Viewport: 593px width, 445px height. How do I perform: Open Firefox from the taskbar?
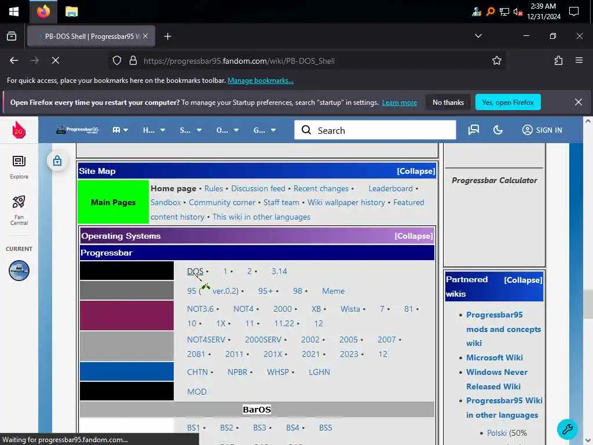click(43, 12)
